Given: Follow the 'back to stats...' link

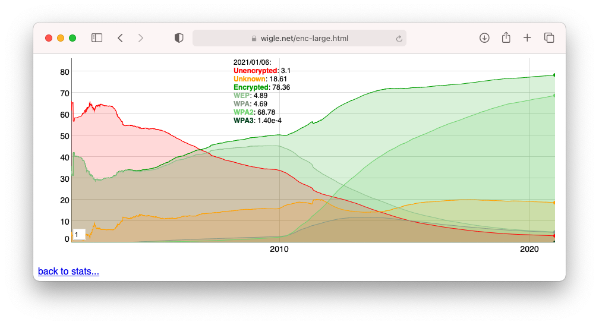Looking at the screenshot, I should 68,272.
